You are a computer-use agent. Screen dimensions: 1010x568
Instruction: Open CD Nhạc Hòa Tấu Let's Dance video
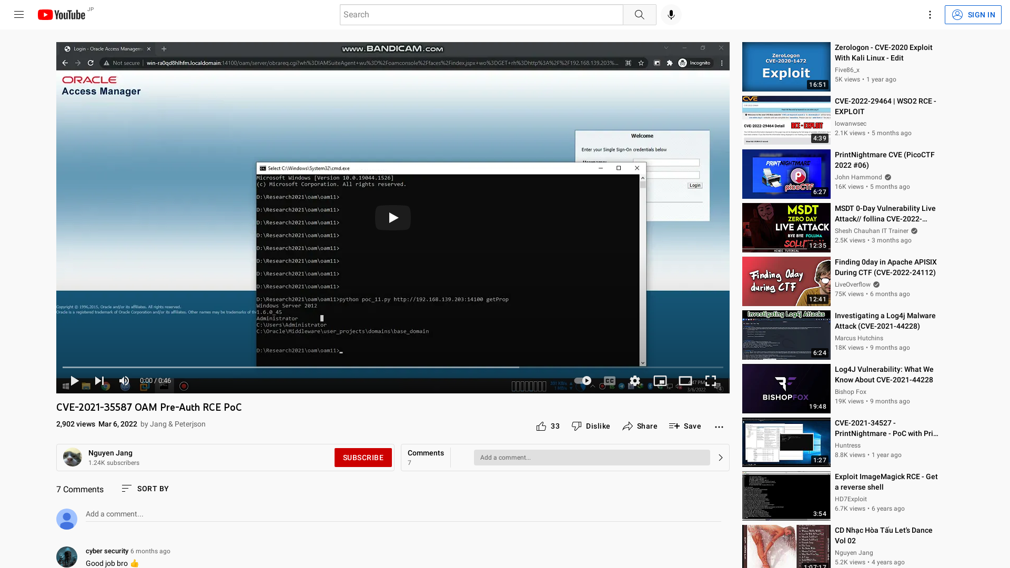point(883,535)
